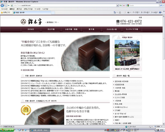Expand the address bar history dropdown
Screen dimensions: 165x132
coord(117,5)
